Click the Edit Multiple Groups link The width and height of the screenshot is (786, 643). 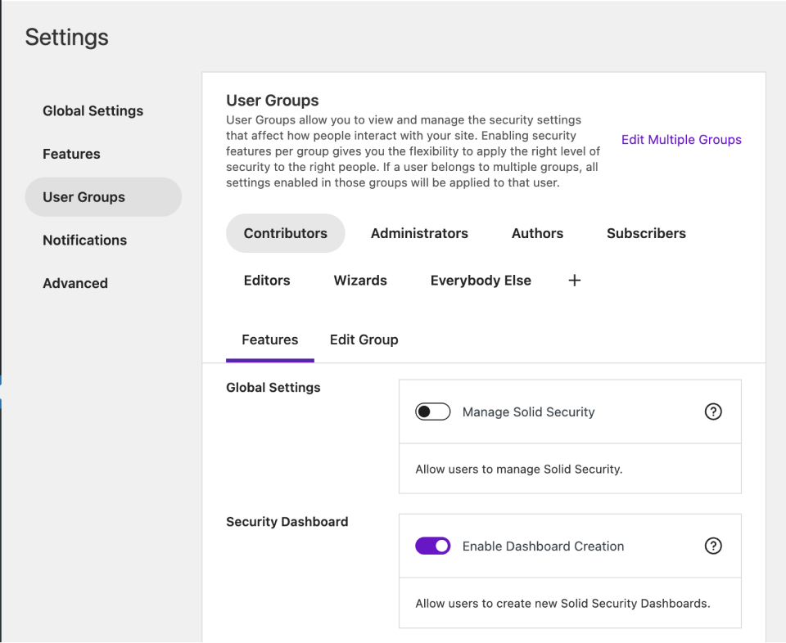(681, 140)
